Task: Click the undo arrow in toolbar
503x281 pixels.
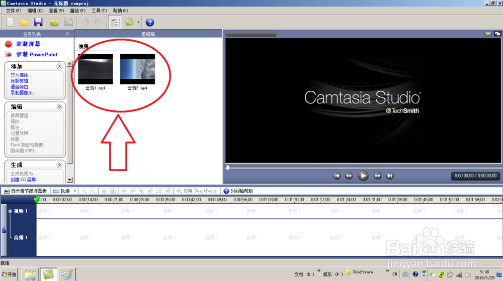Action: [85, 22]
